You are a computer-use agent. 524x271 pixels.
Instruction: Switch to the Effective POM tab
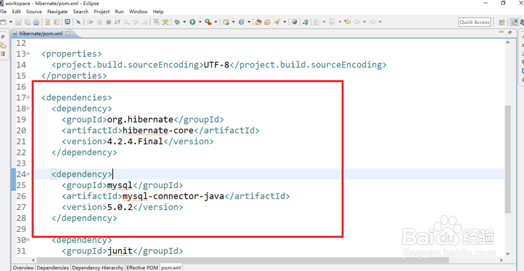[142, 268]
